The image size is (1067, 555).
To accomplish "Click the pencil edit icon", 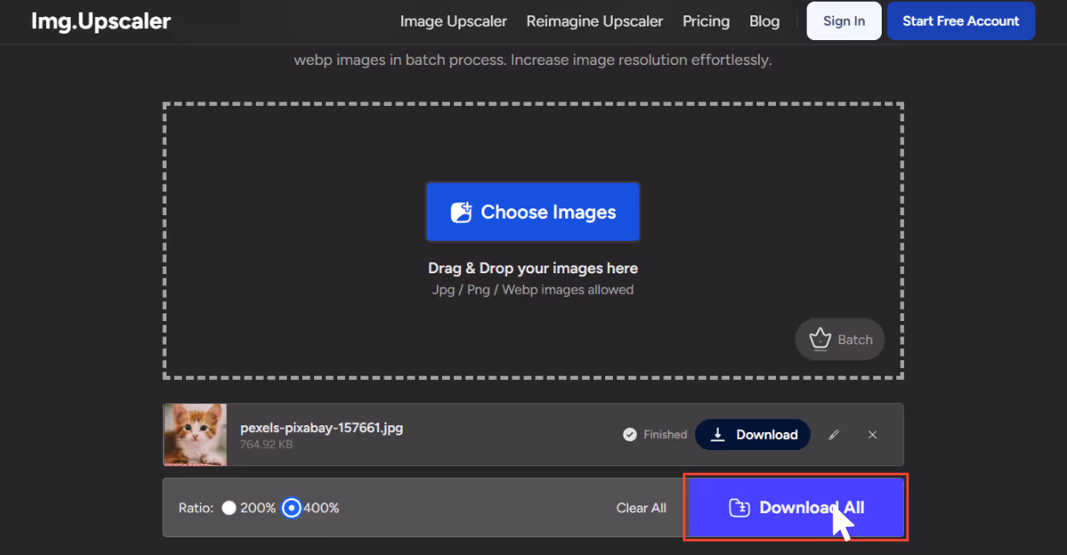I will [x=834, y=435].
